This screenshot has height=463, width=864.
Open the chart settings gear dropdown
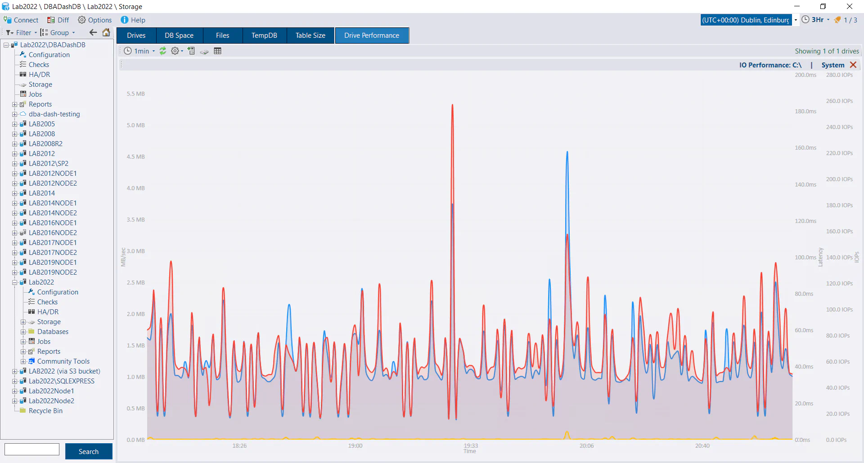[177, 51]
